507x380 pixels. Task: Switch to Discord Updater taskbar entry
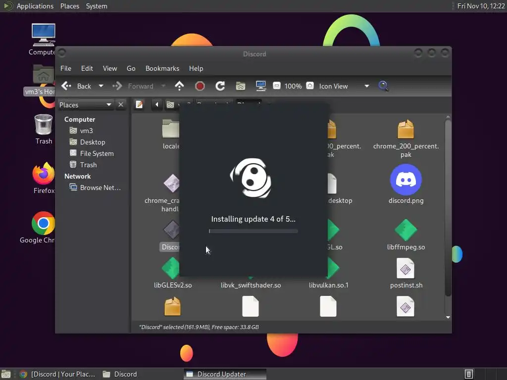point(225,374)
